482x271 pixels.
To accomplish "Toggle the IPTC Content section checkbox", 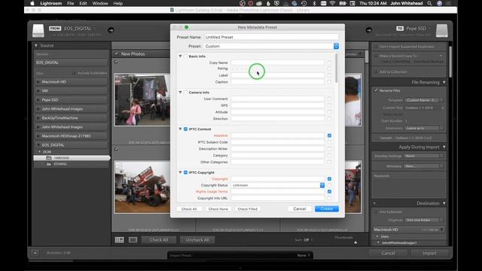I will click(x=186, y=129).
